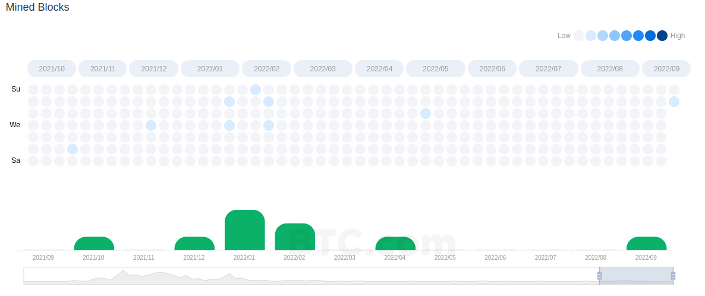Click the green bar above 2022/02
This screenshot has width=705, height=296.
[295, 237]
